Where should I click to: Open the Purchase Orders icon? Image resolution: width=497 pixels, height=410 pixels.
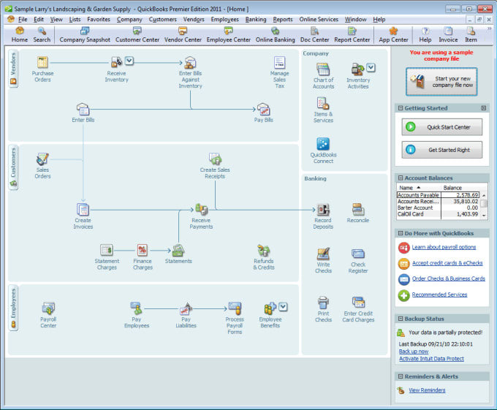pyautogui.click(x=42, y=63)
